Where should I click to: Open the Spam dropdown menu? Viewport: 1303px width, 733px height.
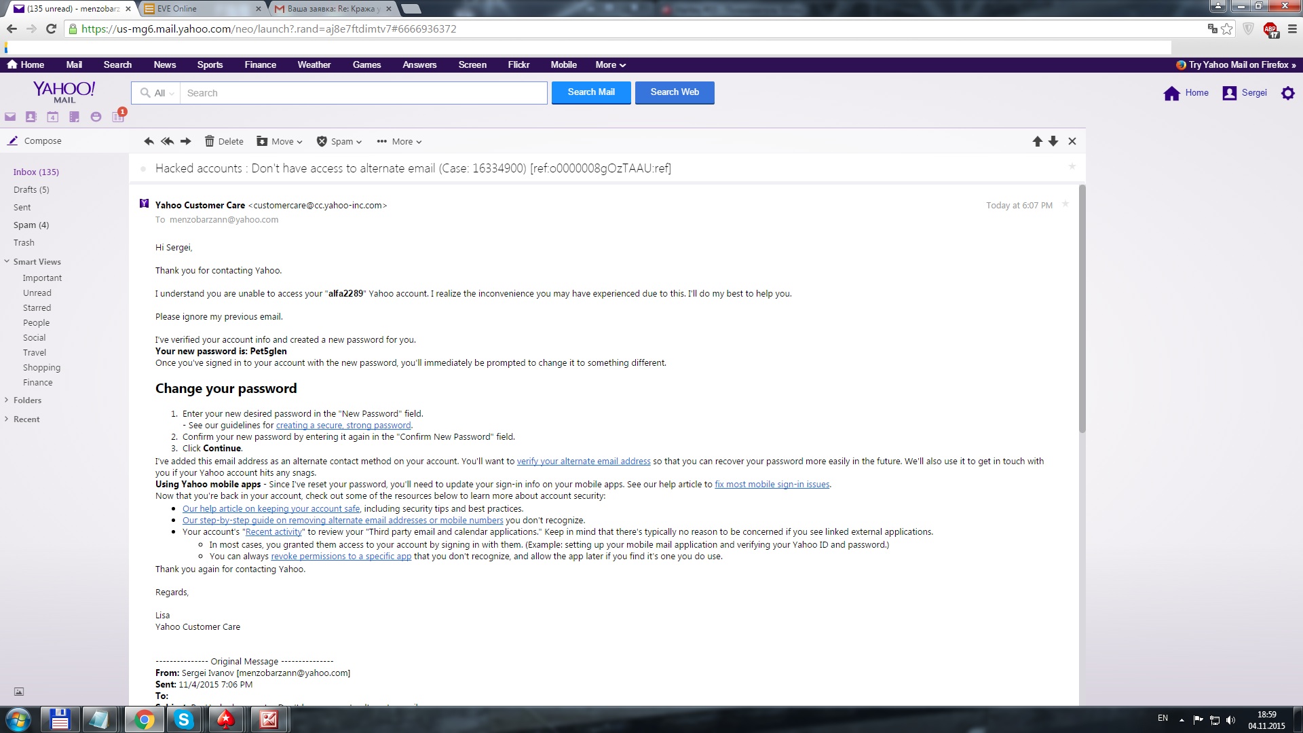tap(339, 141)
